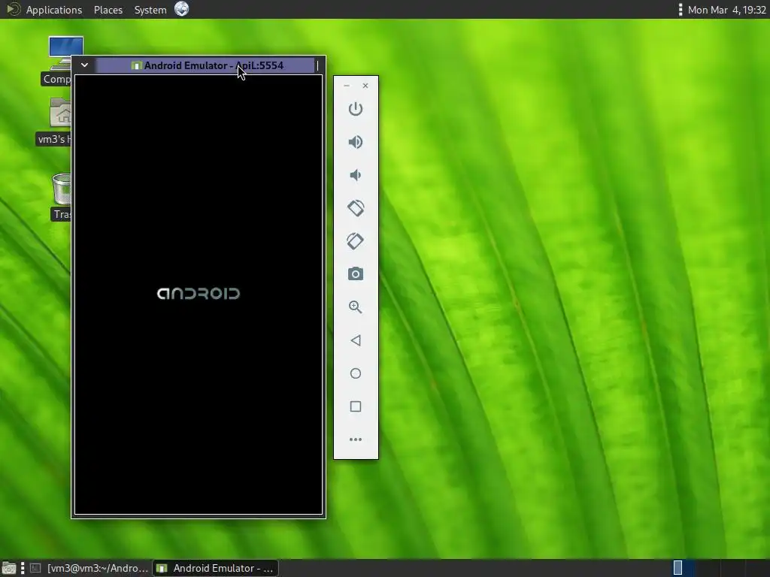Click the Android Emulator window title bar
This screenshot has height=577, width=770.
click(206, 65)
